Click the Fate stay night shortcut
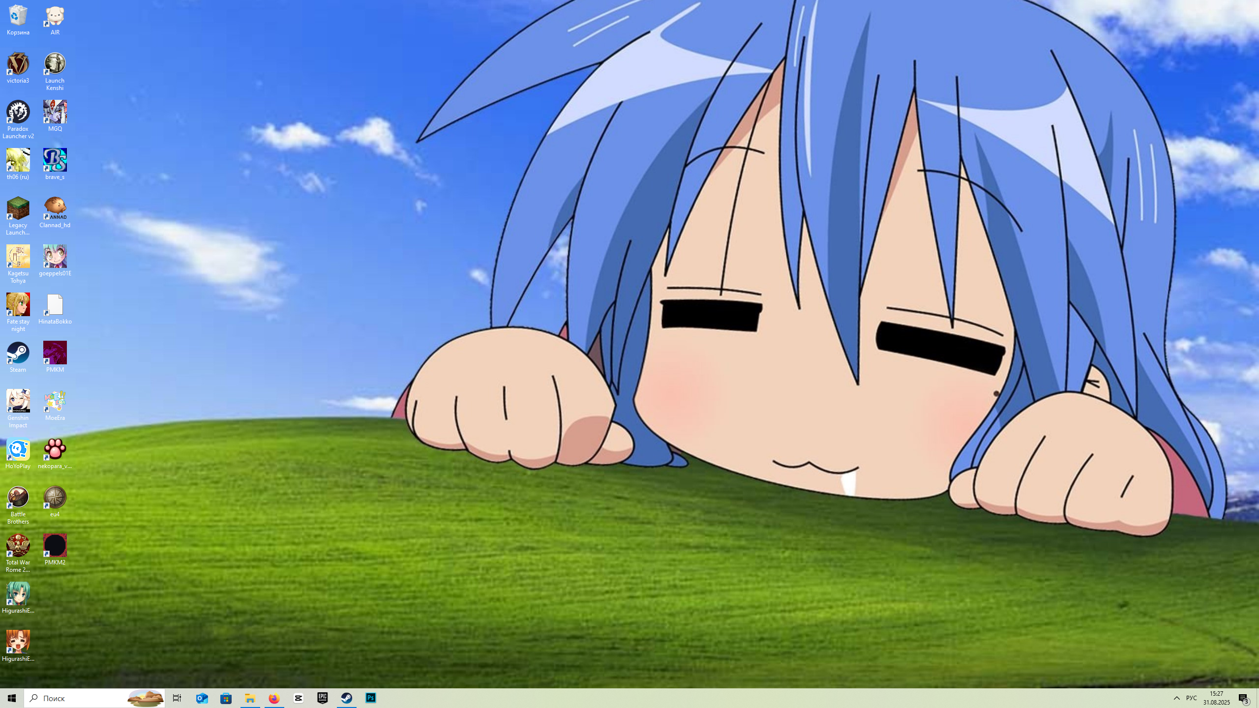The image size is (1259, 708). point(18,313)
